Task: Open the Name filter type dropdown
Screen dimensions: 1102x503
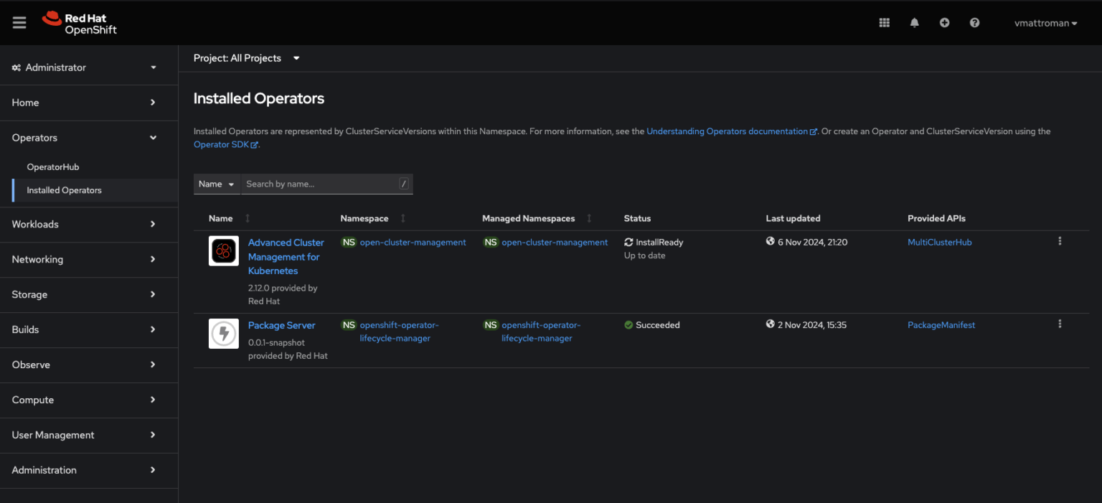Action: click(217, 184)
